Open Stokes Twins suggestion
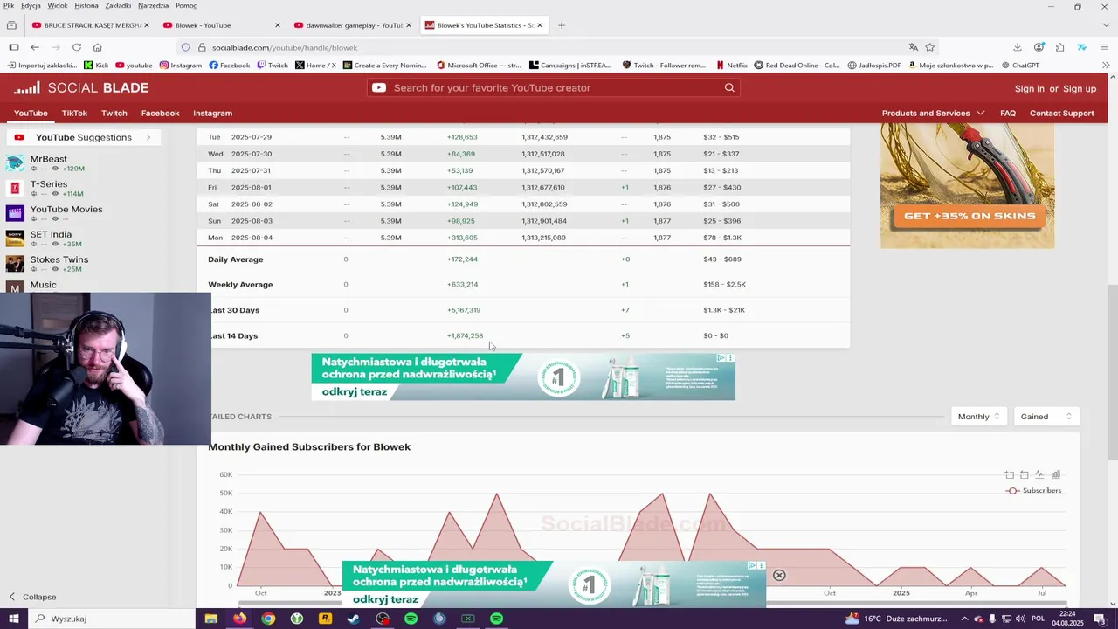The image size is (1118, 629). pyautogui.click(x=59, y=259)
